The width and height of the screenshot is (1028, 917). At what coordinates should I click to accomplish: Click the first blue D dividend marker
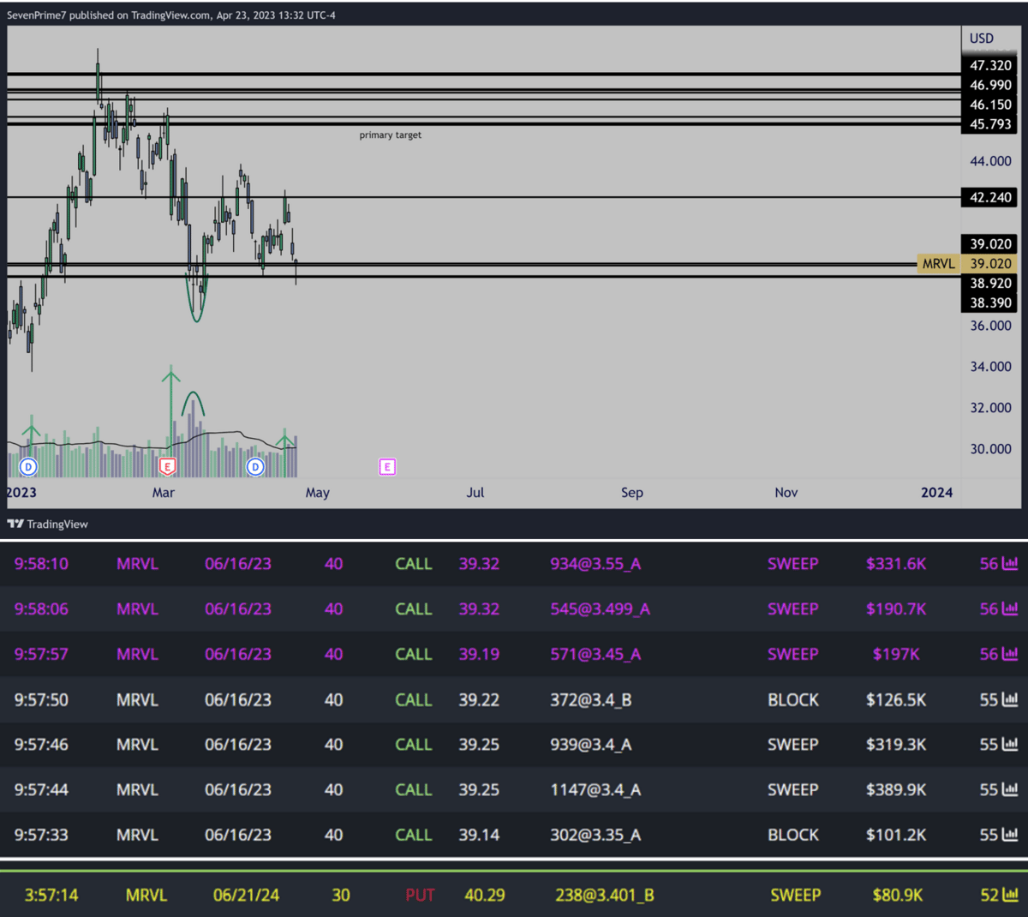click(28, 467)
